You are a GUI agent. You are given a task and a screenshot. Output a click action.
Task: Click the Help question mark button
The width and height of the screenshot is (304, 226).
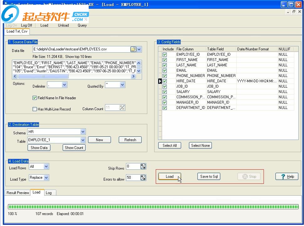click(287, 177)
